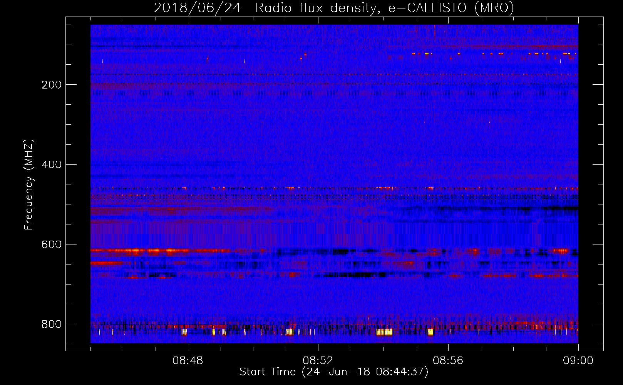
Task: Click the 08:52 time tick label
Action: coord(318,361)
